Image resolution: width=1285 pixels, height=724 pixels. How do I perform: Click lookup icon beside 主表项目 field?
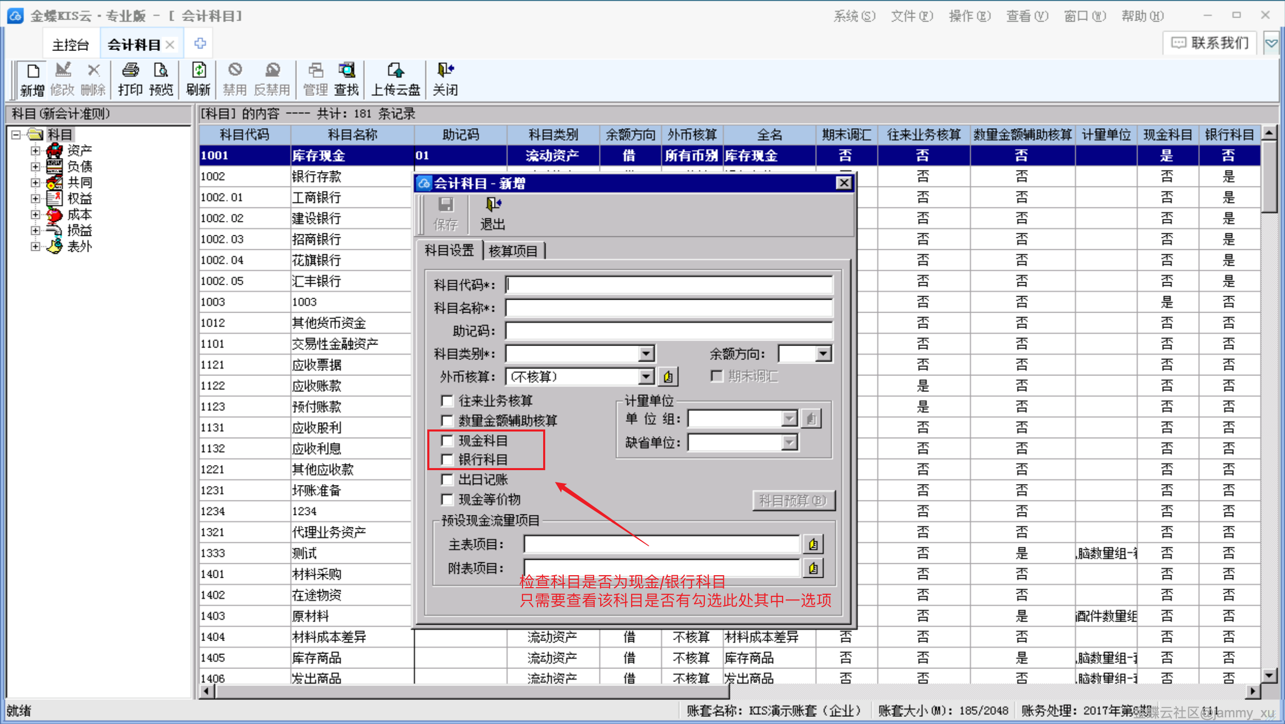pos(813,544)
